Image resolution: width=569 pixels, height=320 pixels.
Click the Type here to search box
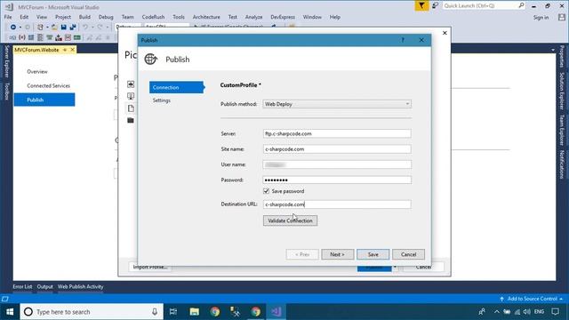pos(92,312)
